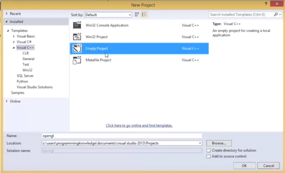Select the Win32 category
Screen dimensions: 285x173
tap(27, 70)
